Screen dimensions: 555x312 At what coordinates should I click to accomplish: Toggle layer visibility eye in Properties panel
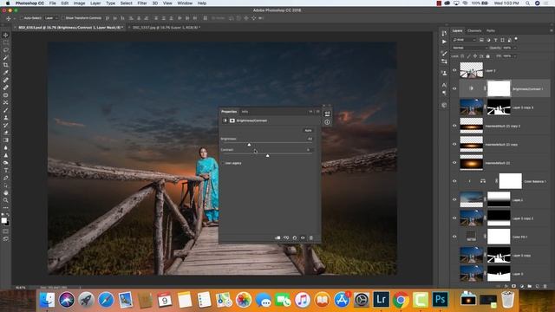[303, 237]
